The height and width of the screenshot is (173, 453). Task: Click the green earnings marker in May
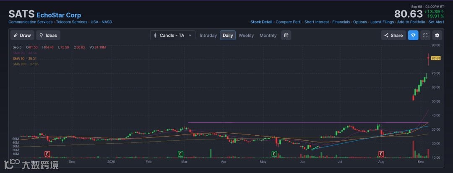(274, 154)
